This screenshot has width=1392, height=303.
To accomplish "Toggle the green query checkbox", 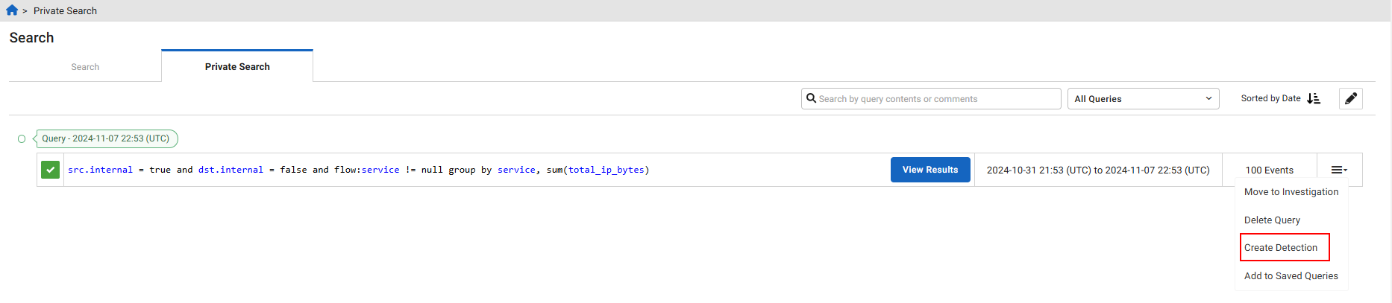I will (x=50, y=170).
